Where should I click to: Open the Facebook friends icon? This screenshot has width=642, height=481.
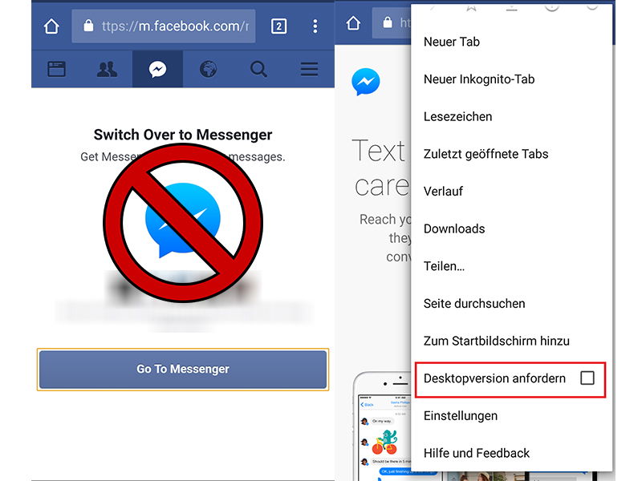click(107, 69)
